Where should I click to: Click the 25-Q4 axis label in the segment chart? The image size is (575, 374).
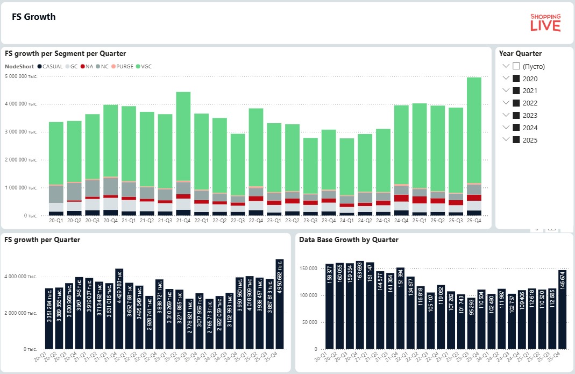click(x=474, y=221)
